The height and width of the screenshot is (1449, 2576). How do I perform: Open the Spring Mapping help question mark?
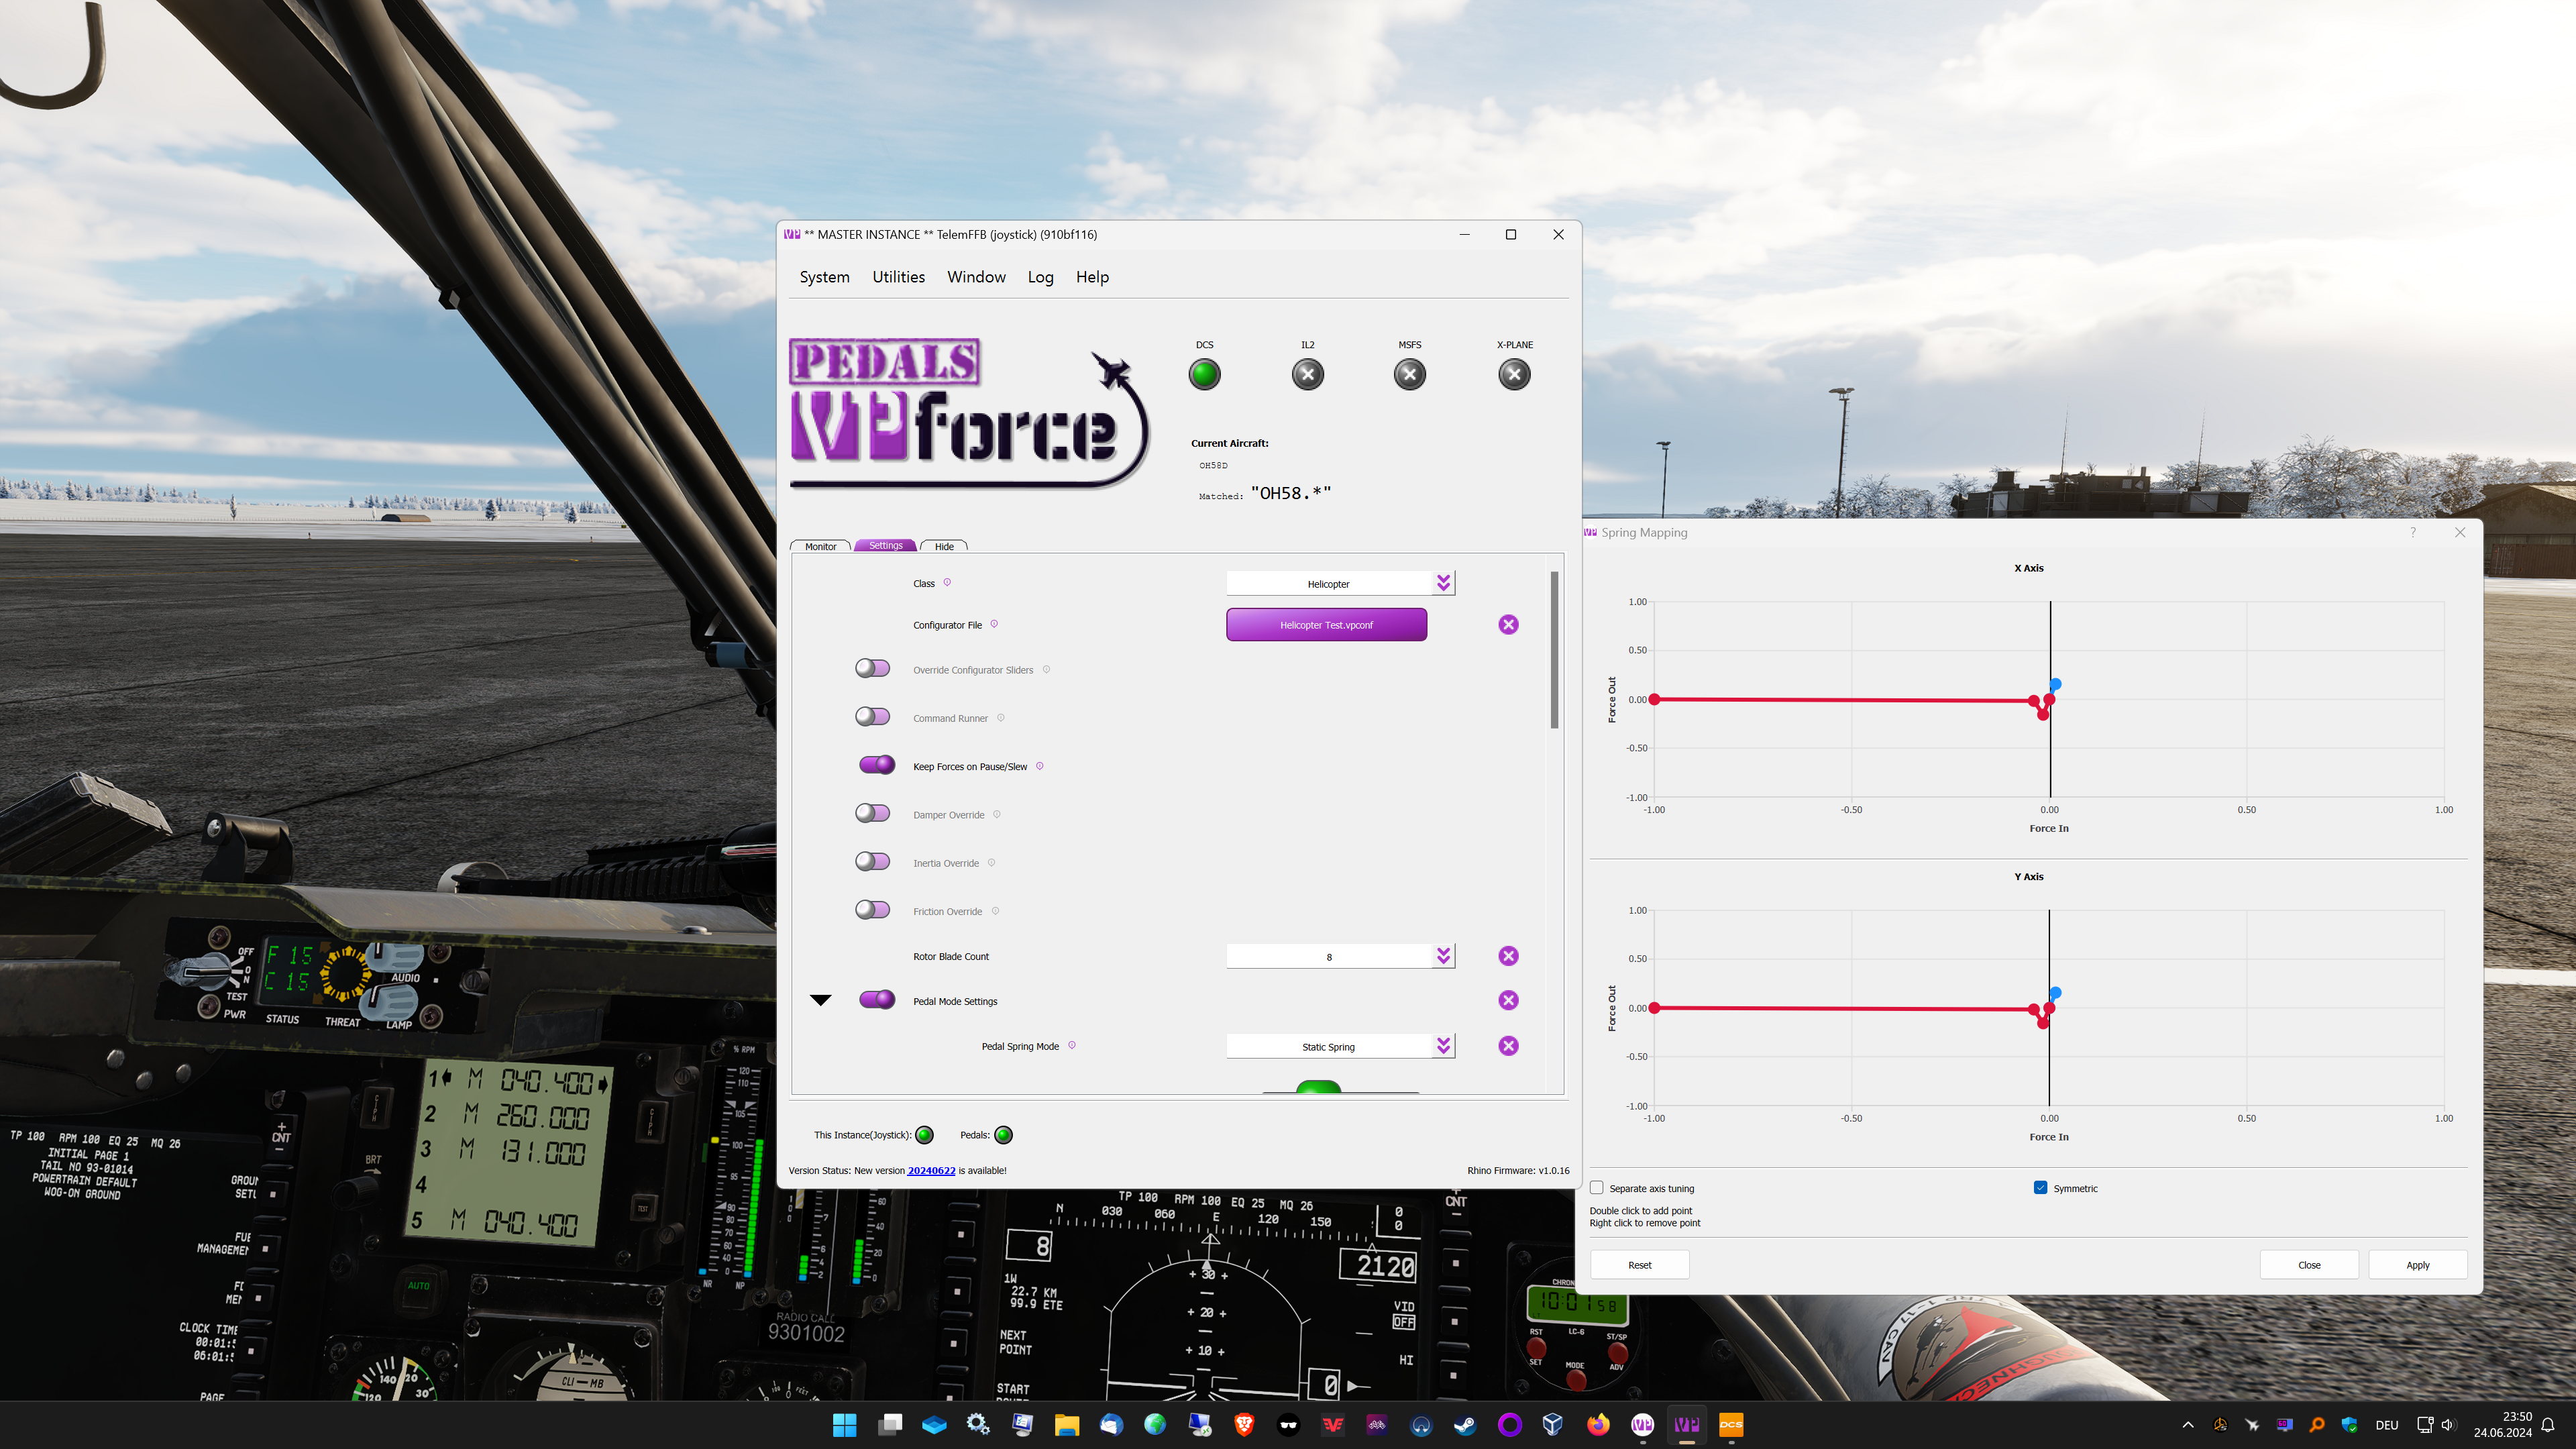[2413, 532]
